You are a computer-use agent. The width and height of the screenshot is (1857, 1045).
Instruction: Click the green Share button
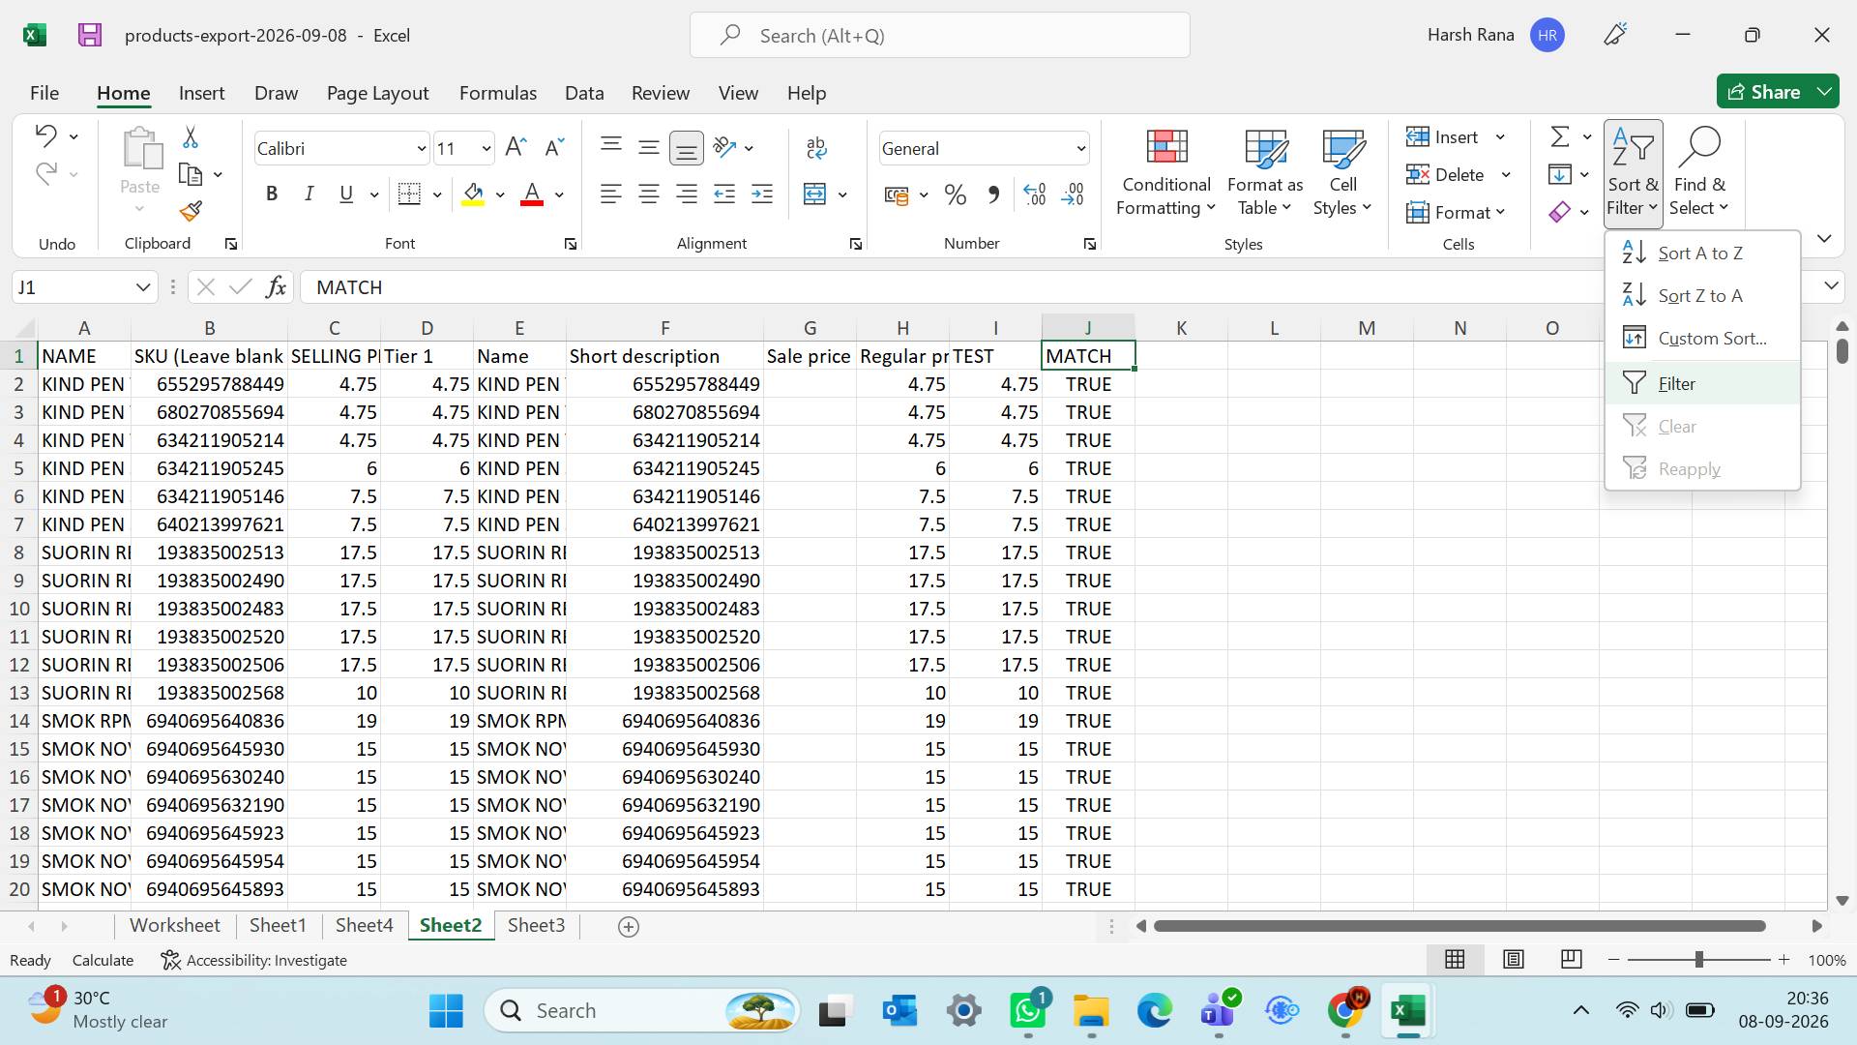coord(1764,92)
